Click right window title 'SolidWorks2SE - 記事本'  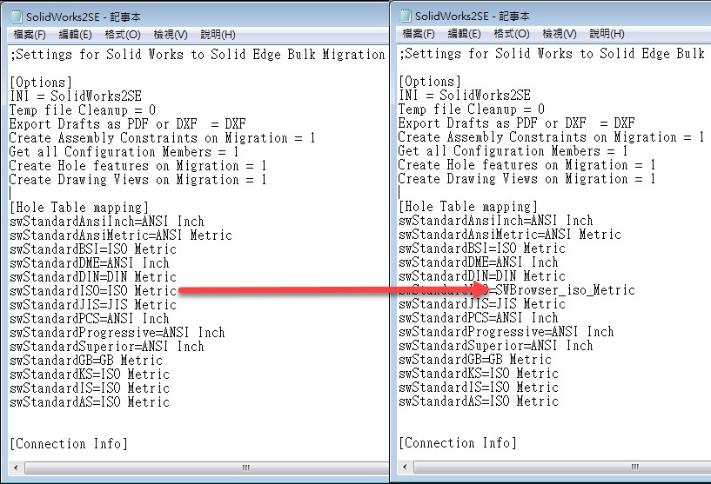472,16
